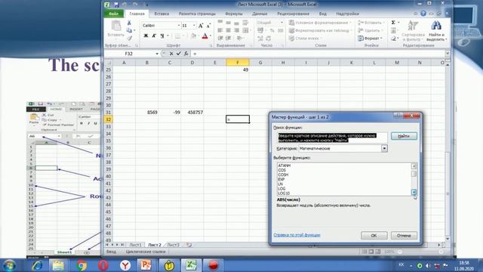
Task: Click the Cut scissors icon in ribbon
Action: pos(129,23)
